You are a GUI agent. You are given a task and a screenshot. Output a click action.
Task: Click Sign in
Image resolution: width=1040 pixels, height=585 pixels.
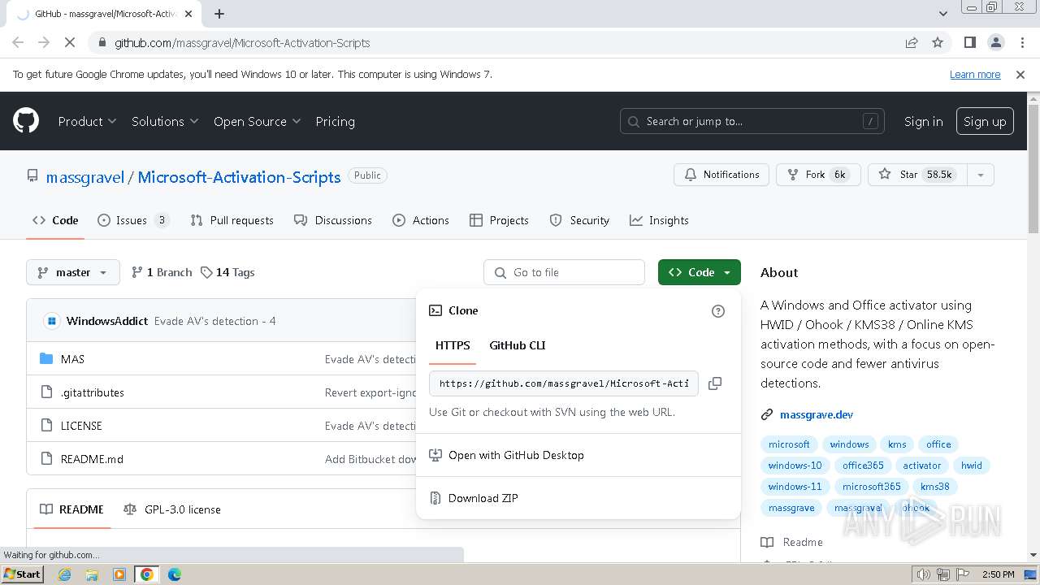(923, 121)
